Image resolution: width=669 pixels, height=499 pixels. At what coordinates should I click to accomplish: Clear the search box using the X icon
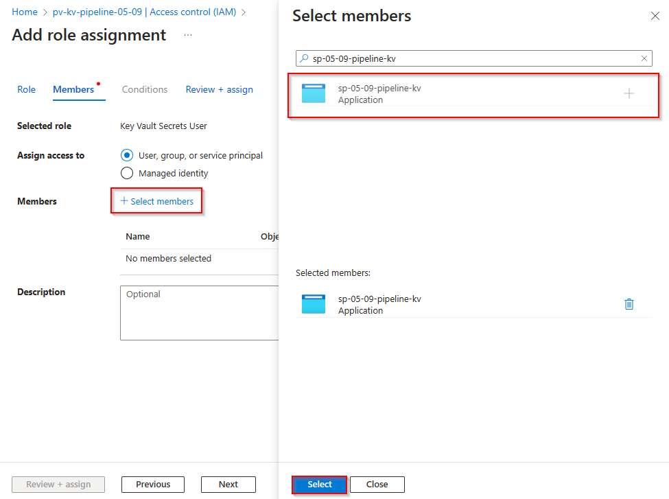[645, 58]
